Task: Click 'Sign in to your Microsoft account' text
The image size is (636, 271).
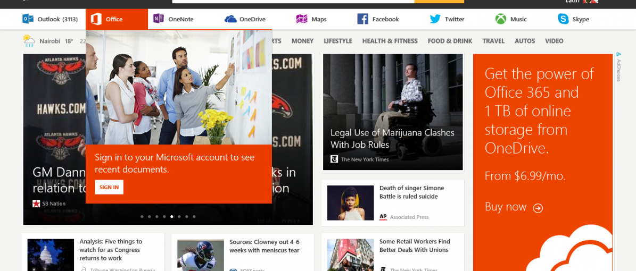Action: pos(175,163)
